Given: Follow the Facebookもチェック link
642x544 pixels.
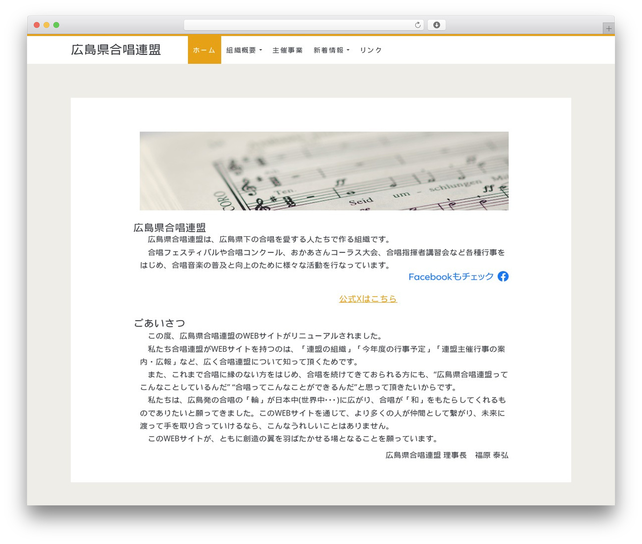Looking at the screenshot, I should (458, 277).
